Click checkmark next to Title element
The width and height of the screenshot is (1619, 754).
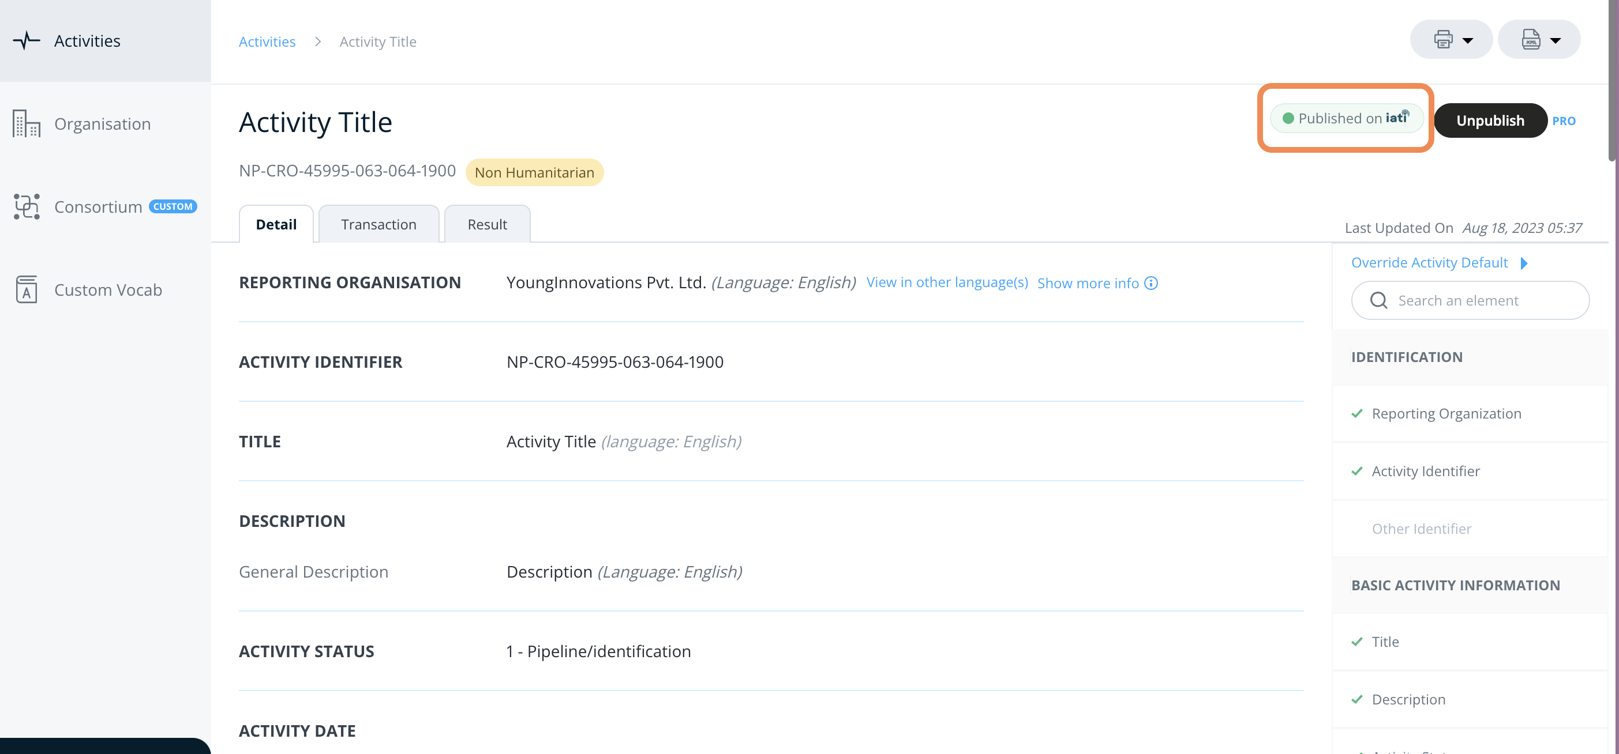(x=1357, y=642)
